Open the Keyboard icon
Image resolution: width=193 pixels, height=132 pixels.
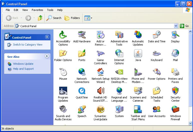(x=157, y=53)
